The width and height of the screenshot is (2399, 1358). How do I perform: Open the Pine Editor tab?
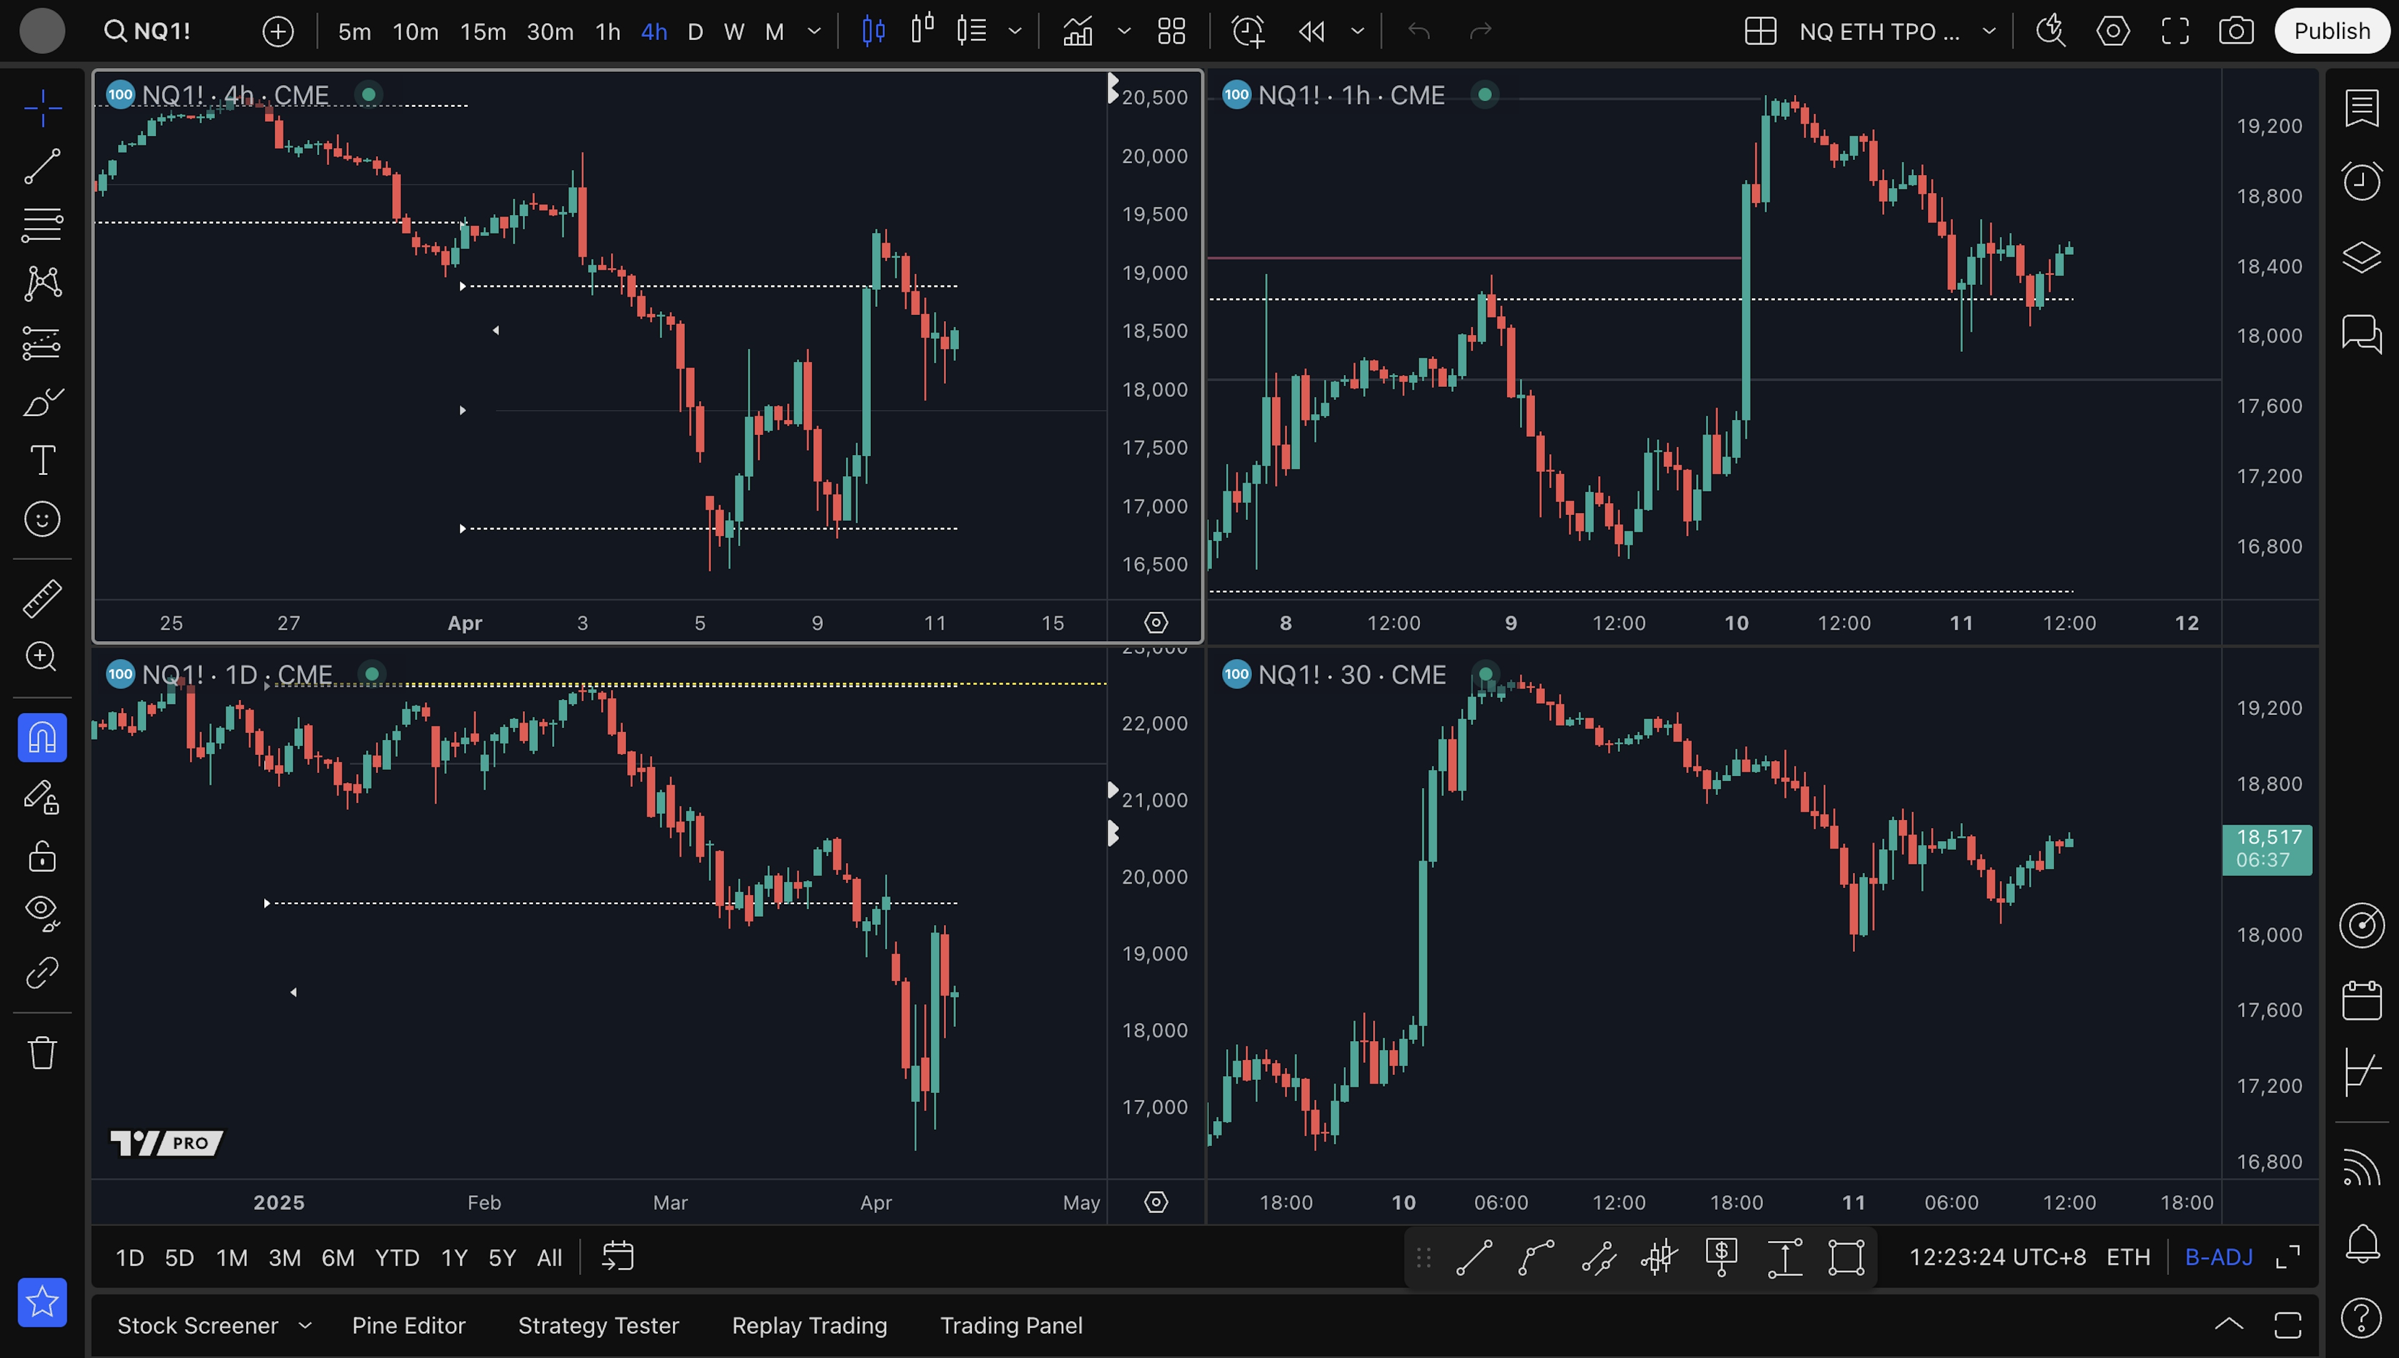click(409, 1326)
